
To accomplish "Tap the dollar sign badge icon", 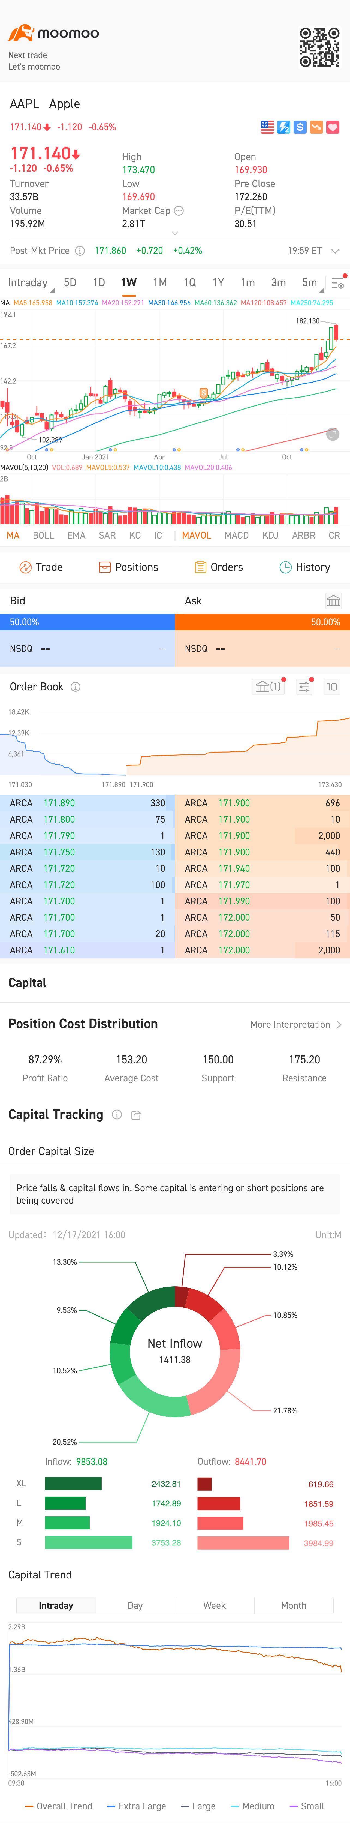I will [300, 127].
